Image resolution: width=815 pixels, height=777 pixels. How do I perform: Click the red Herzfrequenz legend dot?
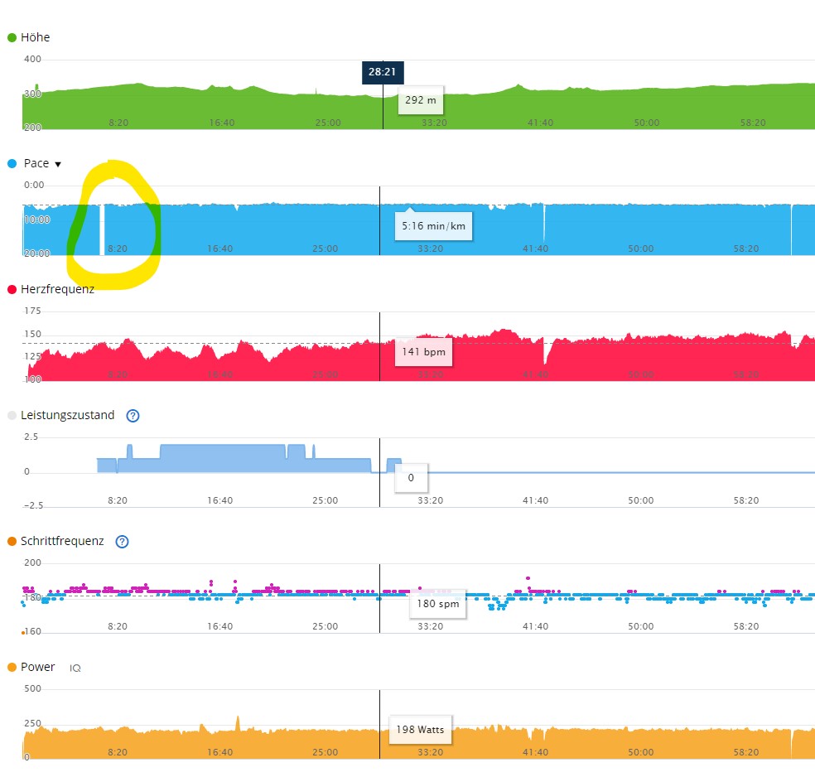(12, 290)
